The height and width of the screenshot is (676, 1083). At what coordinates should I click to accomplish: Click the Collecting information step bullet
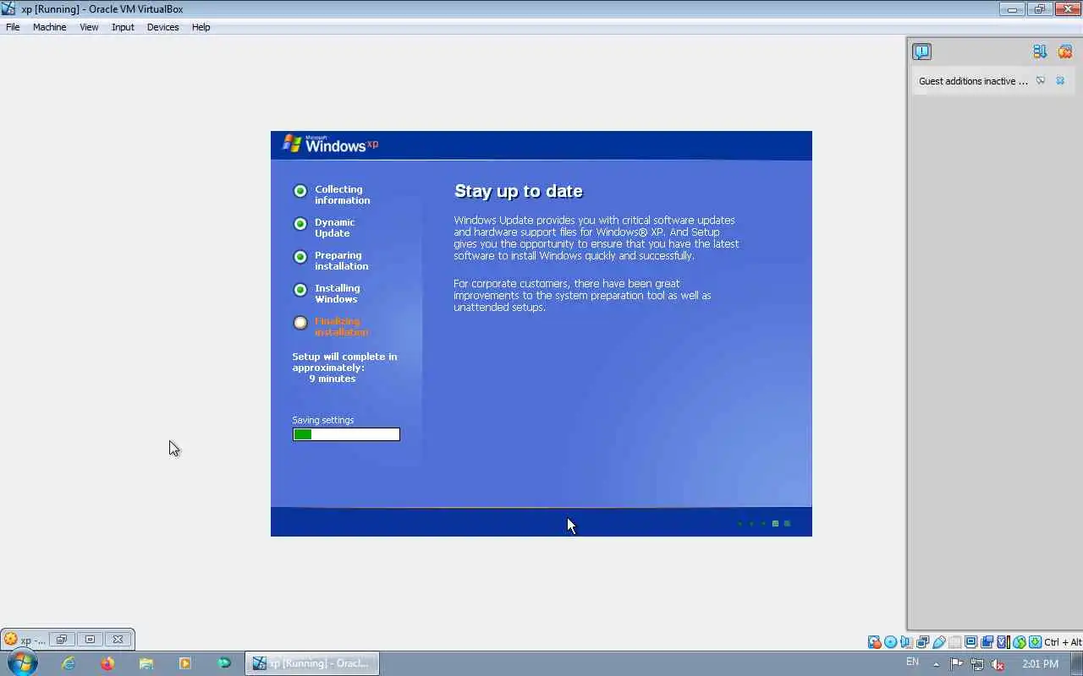pos(300,191)
